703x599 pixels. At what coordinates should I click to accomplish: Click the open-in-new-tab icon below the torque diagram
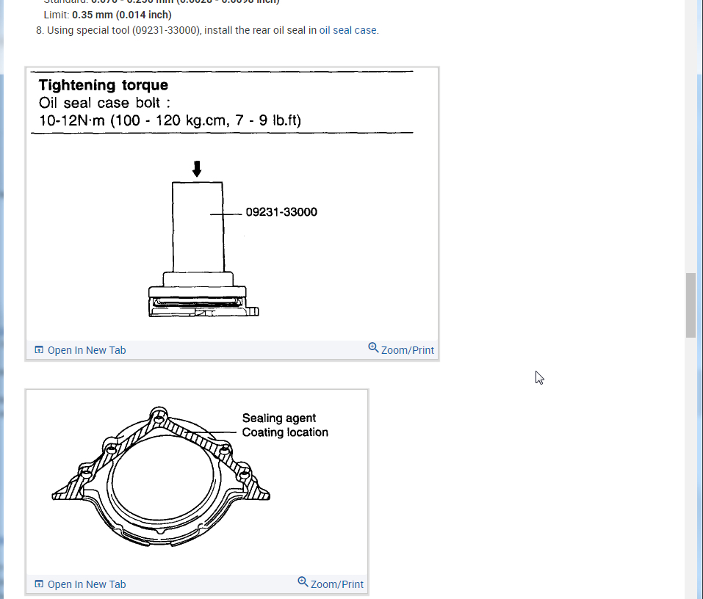click(x=38, y=349)
